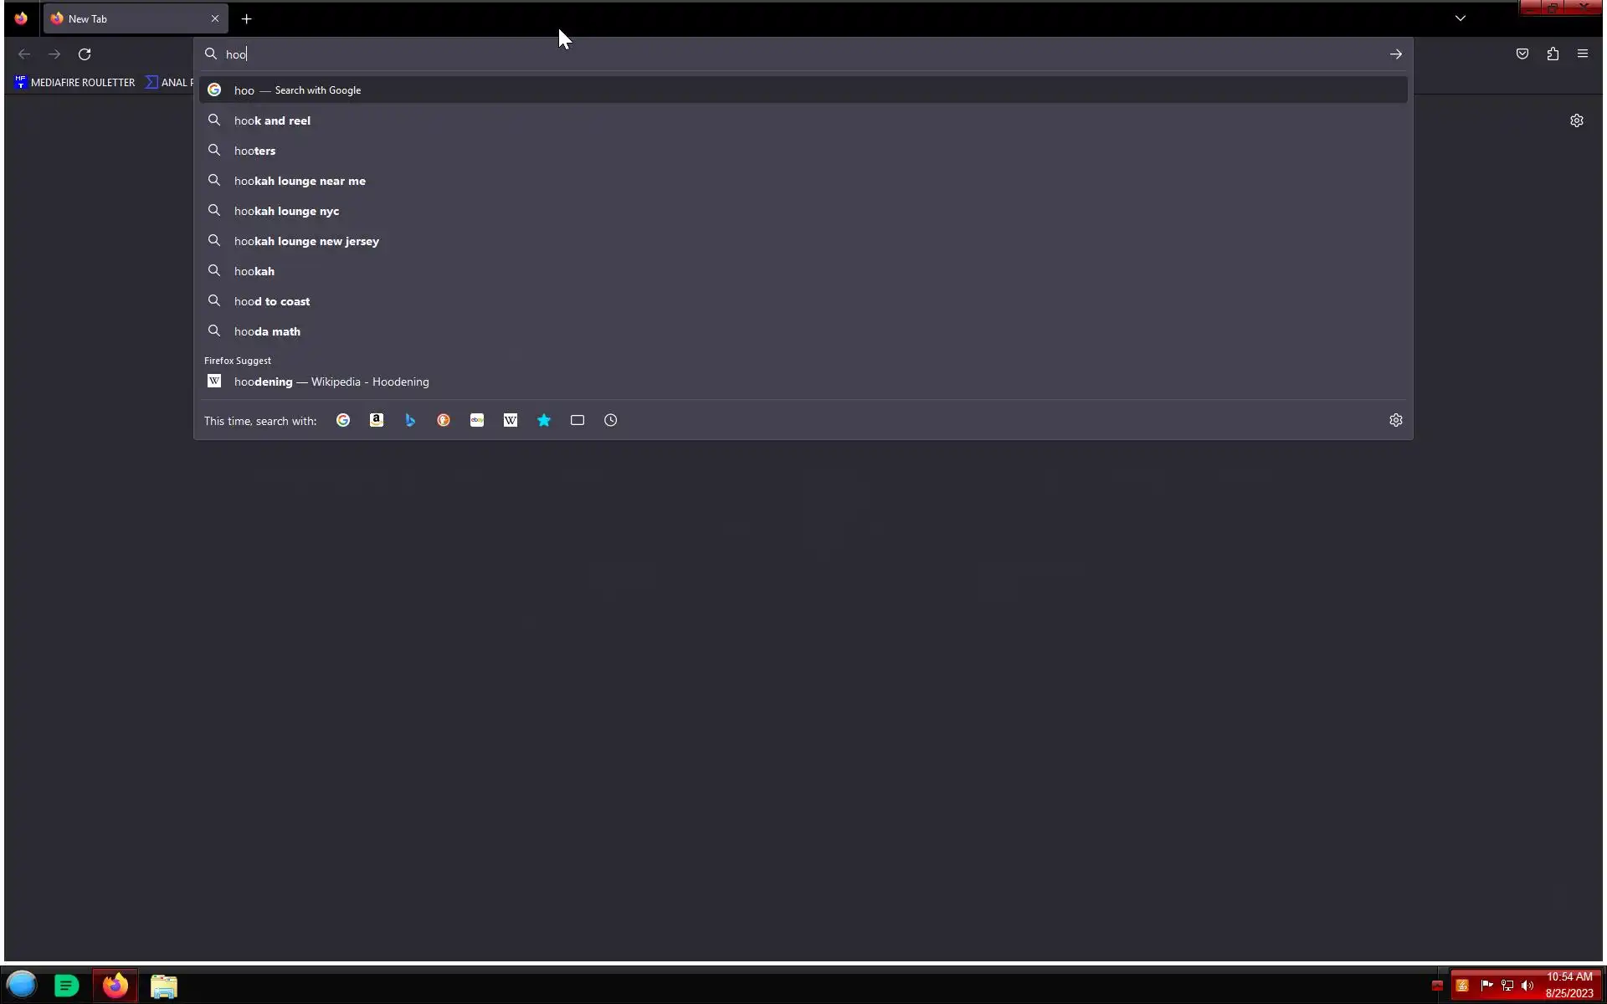Search within Bookmarks using star icon
The image size is (1607, 1004).
coord(544,421)
